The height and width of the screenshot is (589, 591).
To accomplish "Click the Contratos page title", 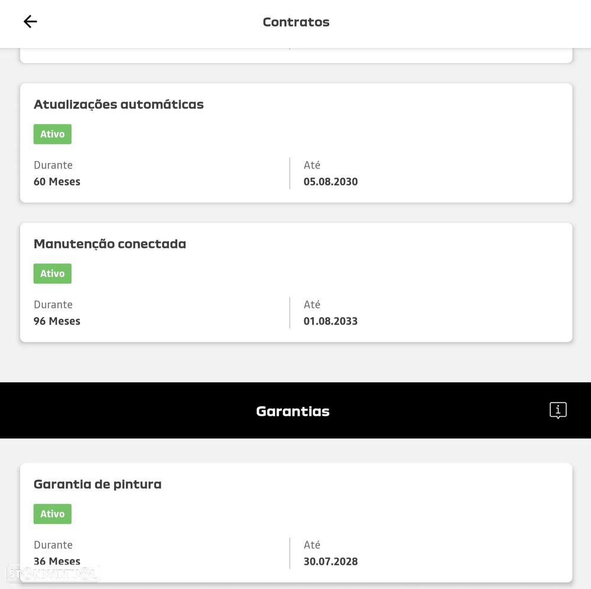I will pos(296,22).
